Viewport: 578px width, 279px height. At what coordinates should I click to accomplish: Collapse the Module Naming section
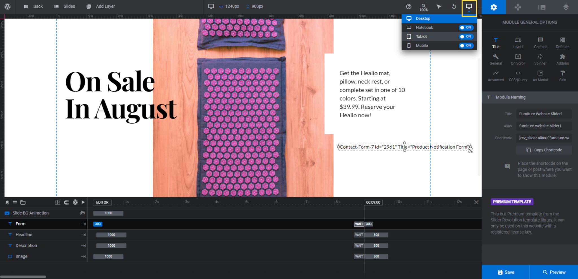[x=530, y=97]
